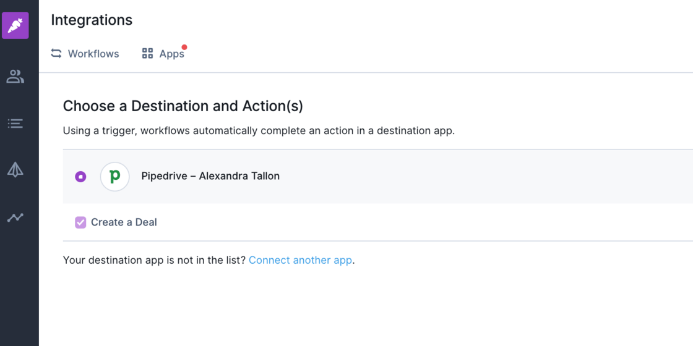Open the analytics line graph icon
This screenshot has width=693, height=346.
tap(15, 217)
